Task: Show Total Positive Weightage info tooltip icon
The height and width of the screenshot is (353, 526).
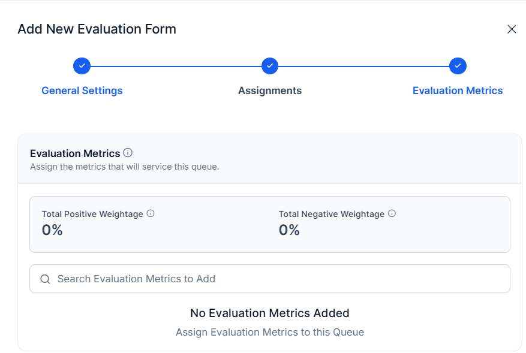Action: pos(151,213)
